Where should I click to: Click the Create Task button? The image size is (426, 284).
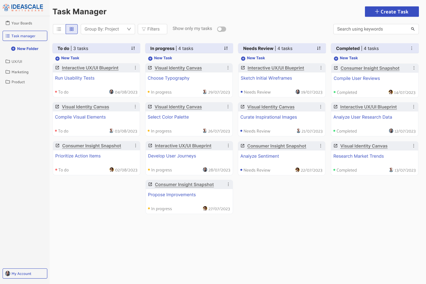[392, 12]
